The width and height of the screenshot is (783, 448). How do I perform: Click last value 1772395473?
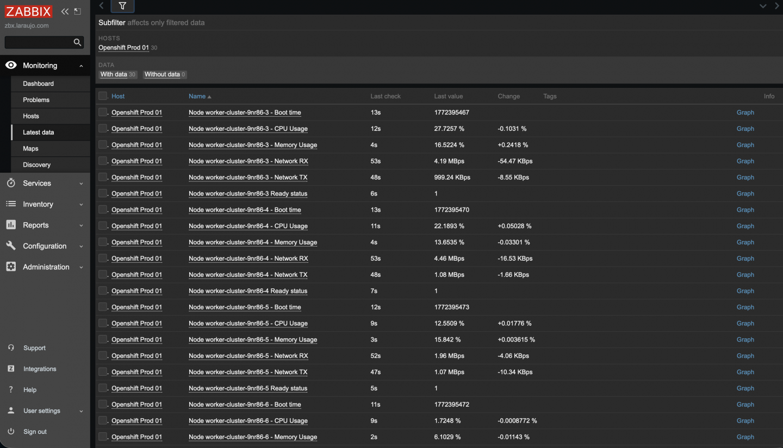click(451, 307)
